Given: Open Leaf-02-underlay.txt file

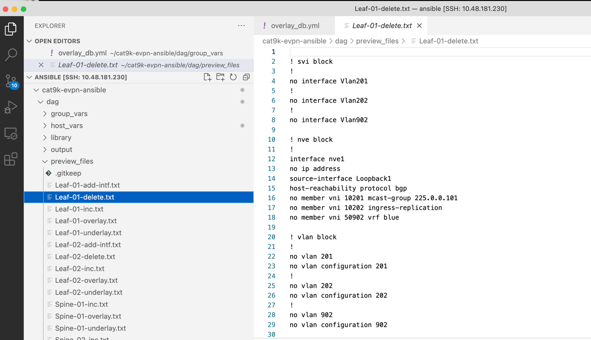Looking at the screenshot, I should [x=89, y=292].
